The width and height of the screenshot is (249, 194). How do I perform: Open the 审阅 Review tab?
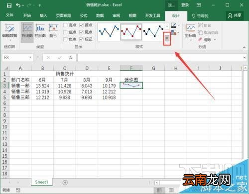pos(116,15)
